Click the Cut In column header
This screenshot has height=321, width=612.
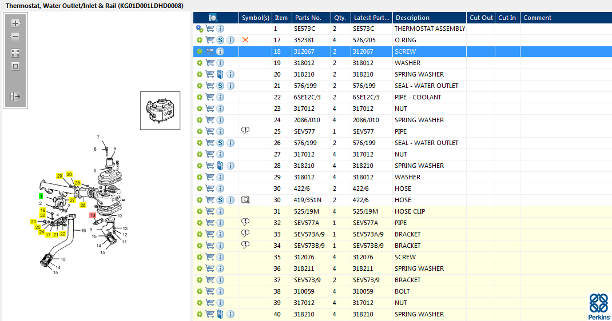(507, 18)
